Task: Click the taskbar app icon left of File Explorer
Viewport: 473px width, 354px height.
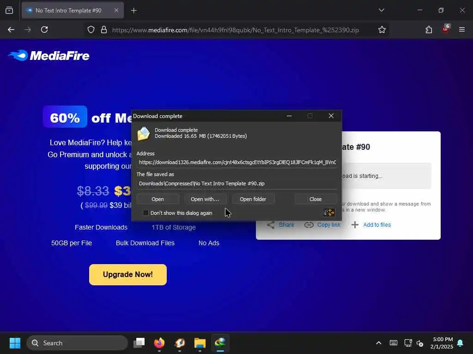Action: [180, 343]
